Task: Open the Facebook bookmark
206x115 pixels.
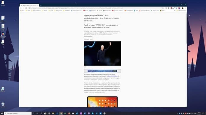Action: 93,11
